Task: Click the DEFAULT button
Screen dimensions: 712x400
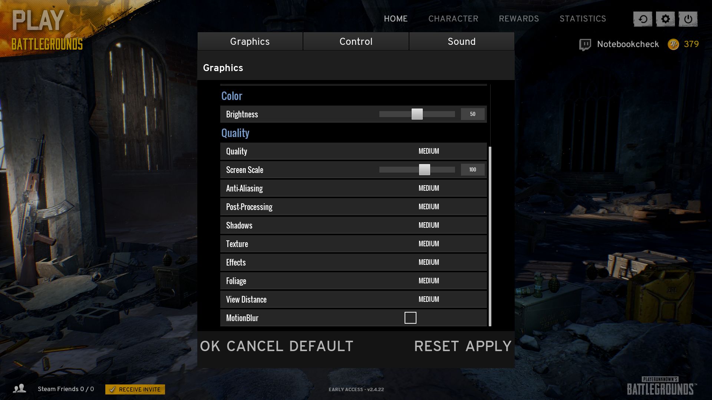Action: tap(321, 346)
